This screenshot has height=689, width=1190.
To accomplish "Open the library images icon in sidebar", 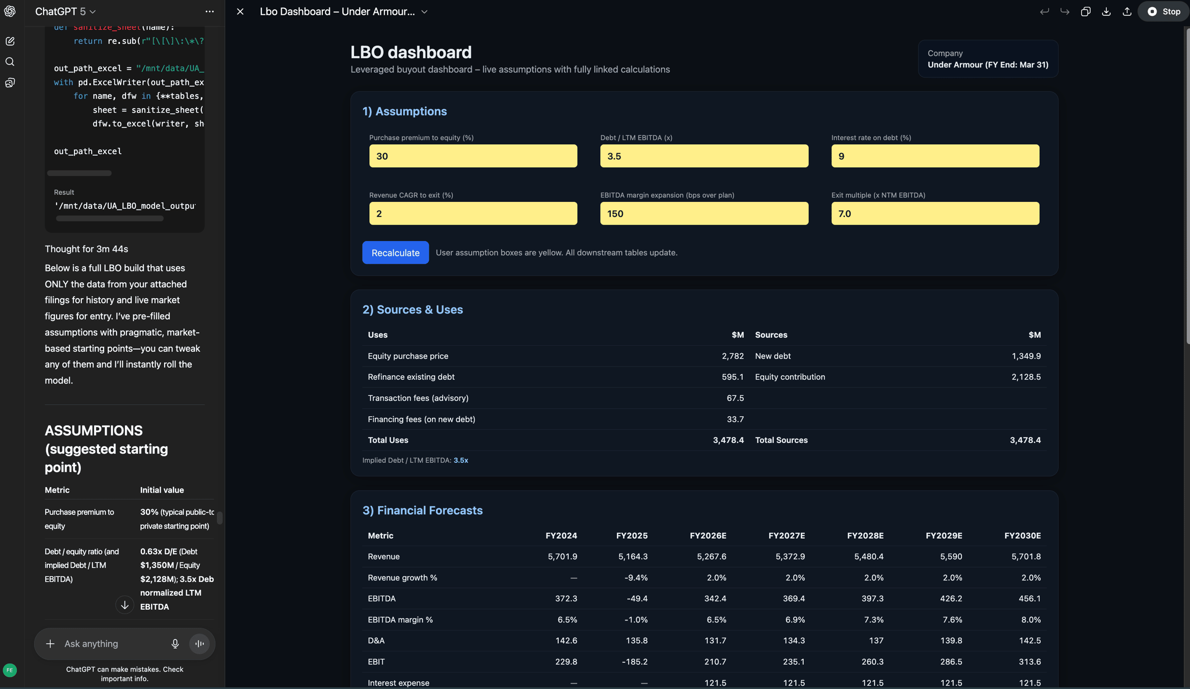I will tap(10, 83).
